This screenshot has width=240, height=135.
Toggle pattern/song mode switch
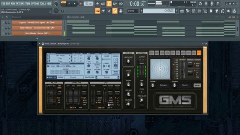tap(63, 4)
